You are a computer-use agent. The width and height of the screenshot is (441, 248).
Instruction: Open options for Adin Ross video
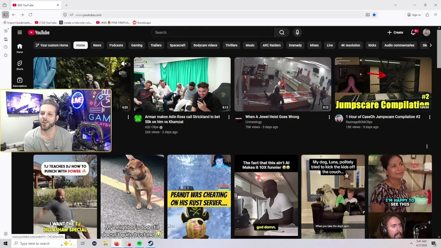(x=229, y=117)
